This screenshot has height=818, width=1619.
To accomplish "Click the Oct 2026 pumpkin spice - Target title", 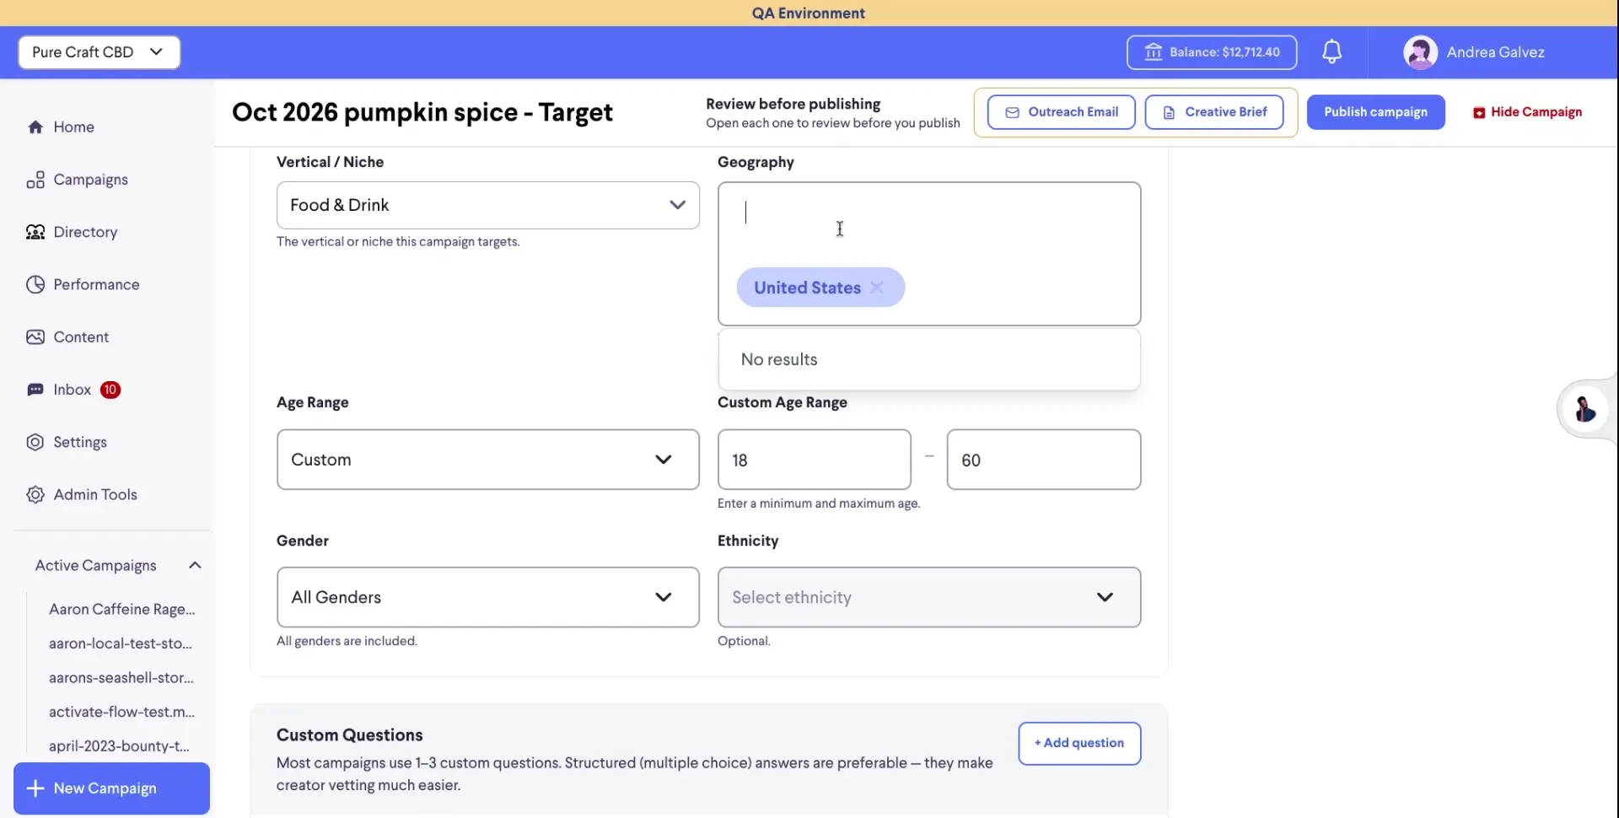I will (422, 112).
